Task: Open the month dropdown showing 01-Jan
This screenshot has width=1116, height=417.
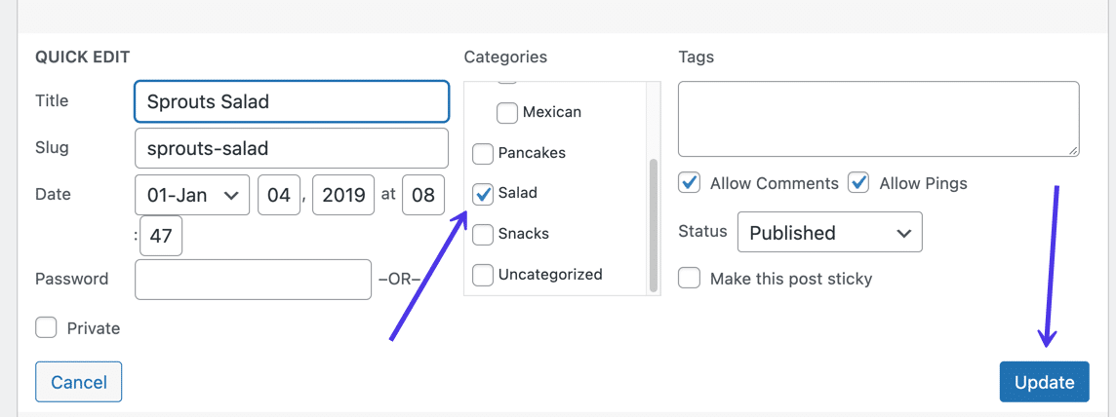Action: tap(192, 196)
